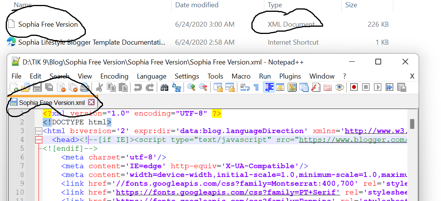
Task: Click the Print toolbar icon
Action: point(84,87)
